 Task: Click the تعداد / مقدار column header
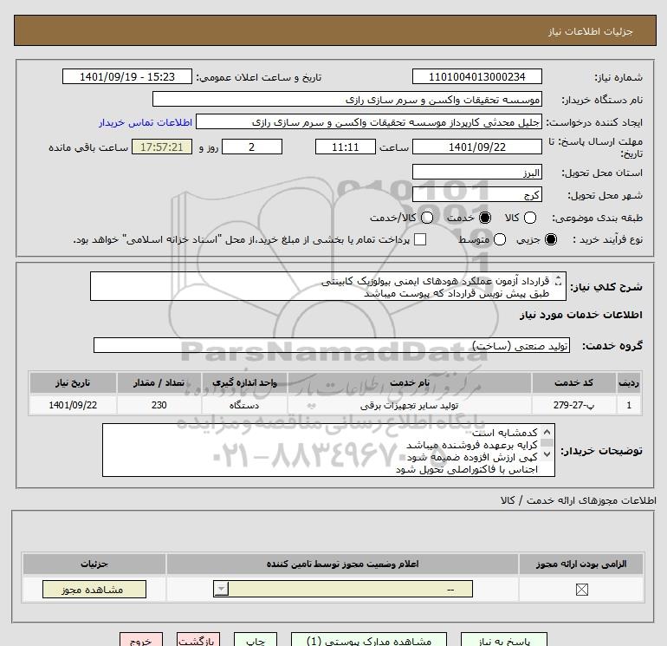[159, 382]
